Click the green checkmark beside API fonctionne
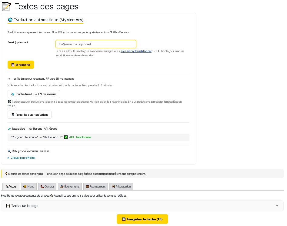The width and height of the screenshot is (287, 226). click(66, 137)
